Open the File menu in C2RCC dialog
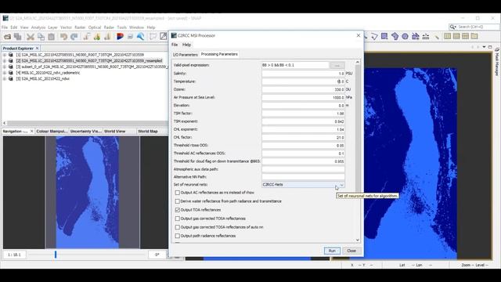Screen dimensions: 501x282 click(x=175, y=45)
